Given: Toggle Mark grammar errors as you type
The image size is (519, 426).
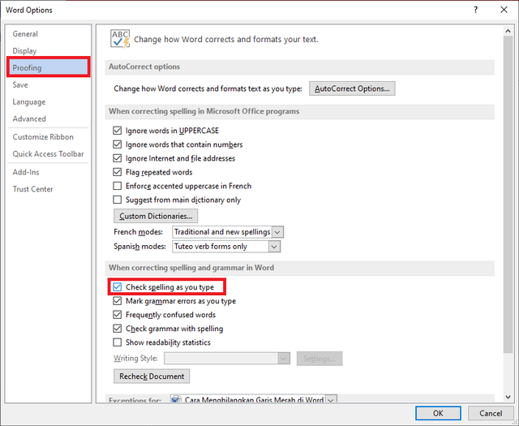Looking at the screenshot, I should pyautogui.click(x=117, y=301).
